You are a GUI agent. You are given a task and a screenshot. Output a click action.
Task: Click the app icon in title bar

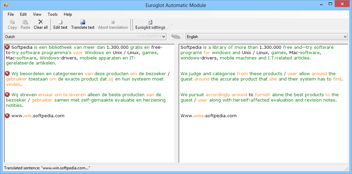coord(6,4)
